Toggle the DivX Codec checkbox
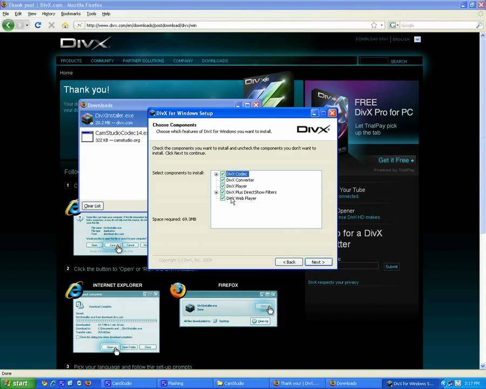This screenshot has width=486, height=389. point(222,174)
